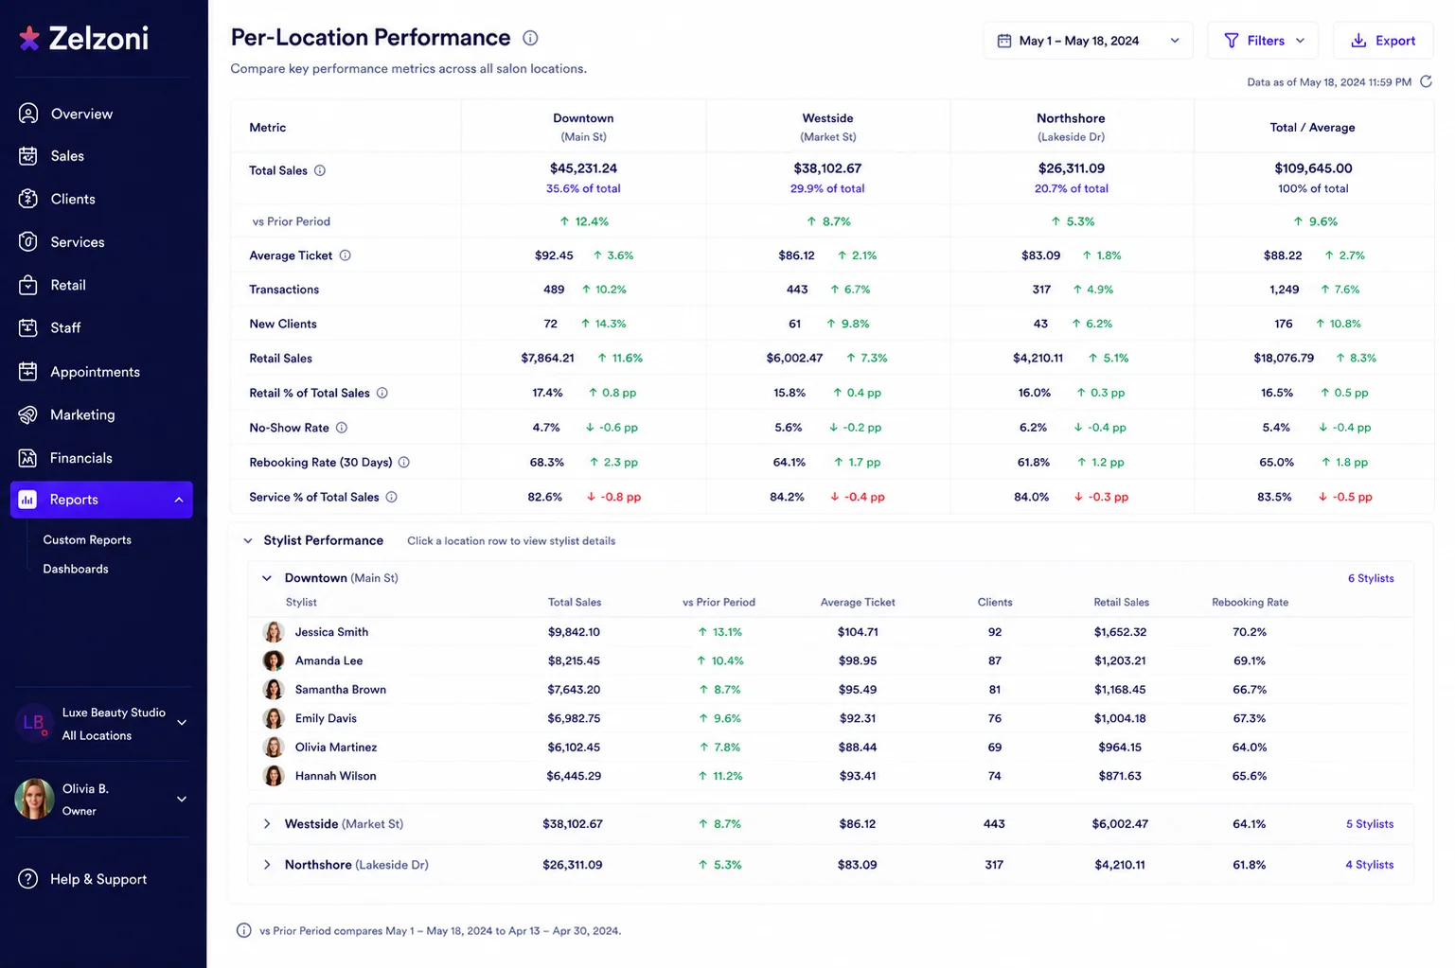Refresh data using the reload icon
The width and height of the screenshot is (1455, 968).
click(x=1426, y=81)
